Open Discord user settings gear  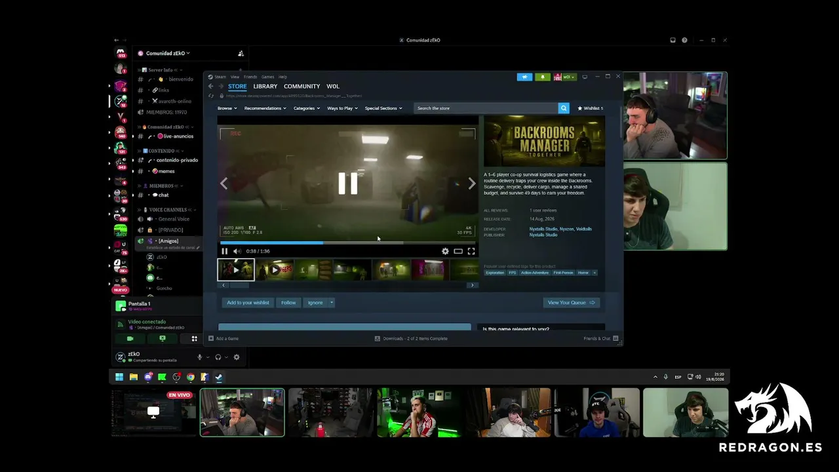pyautogui.click(x=237, y=357)
